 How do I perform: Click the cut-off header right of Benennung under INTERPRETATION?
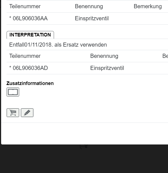tap(165, 56)
